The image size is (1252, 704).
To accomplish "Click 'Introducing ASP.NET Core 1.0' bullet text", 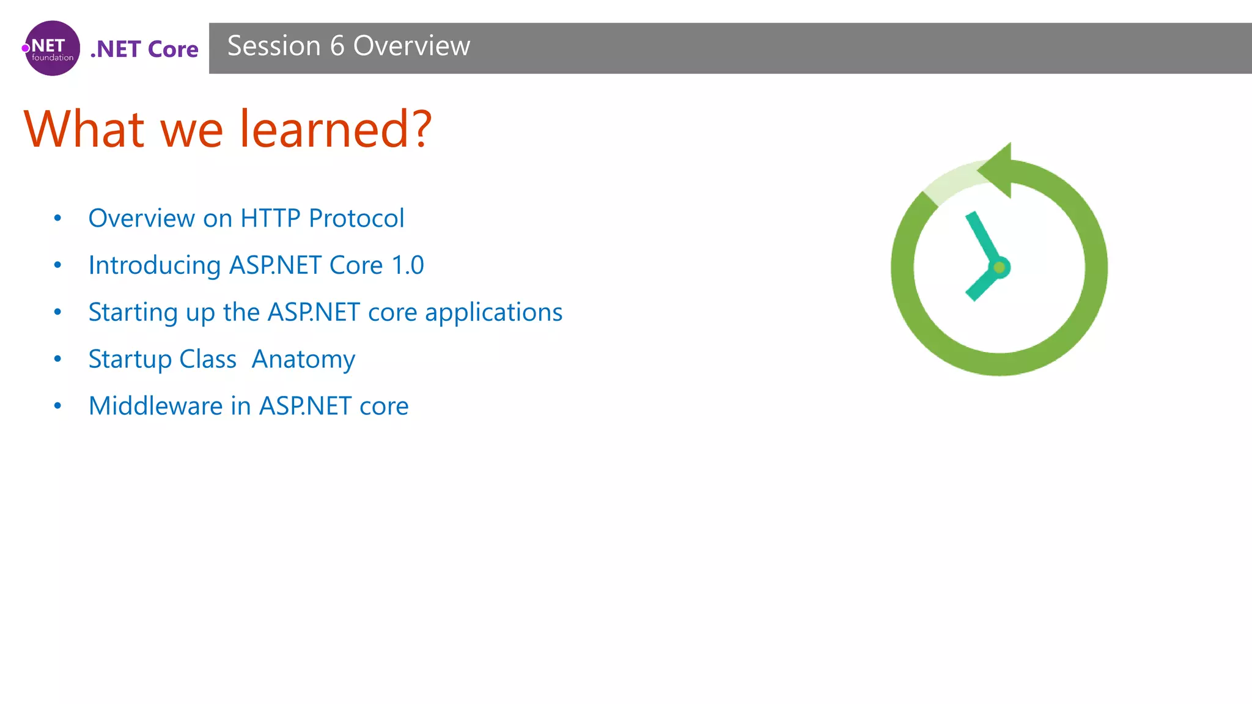I will (256, 265).
